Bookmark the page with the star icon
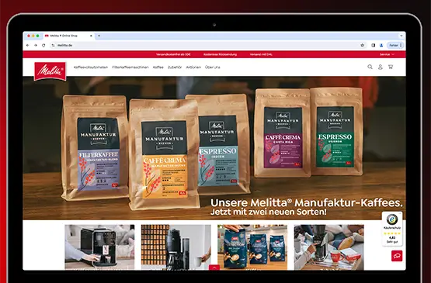This screenshot has width=431, height=283. click(363, 45)
